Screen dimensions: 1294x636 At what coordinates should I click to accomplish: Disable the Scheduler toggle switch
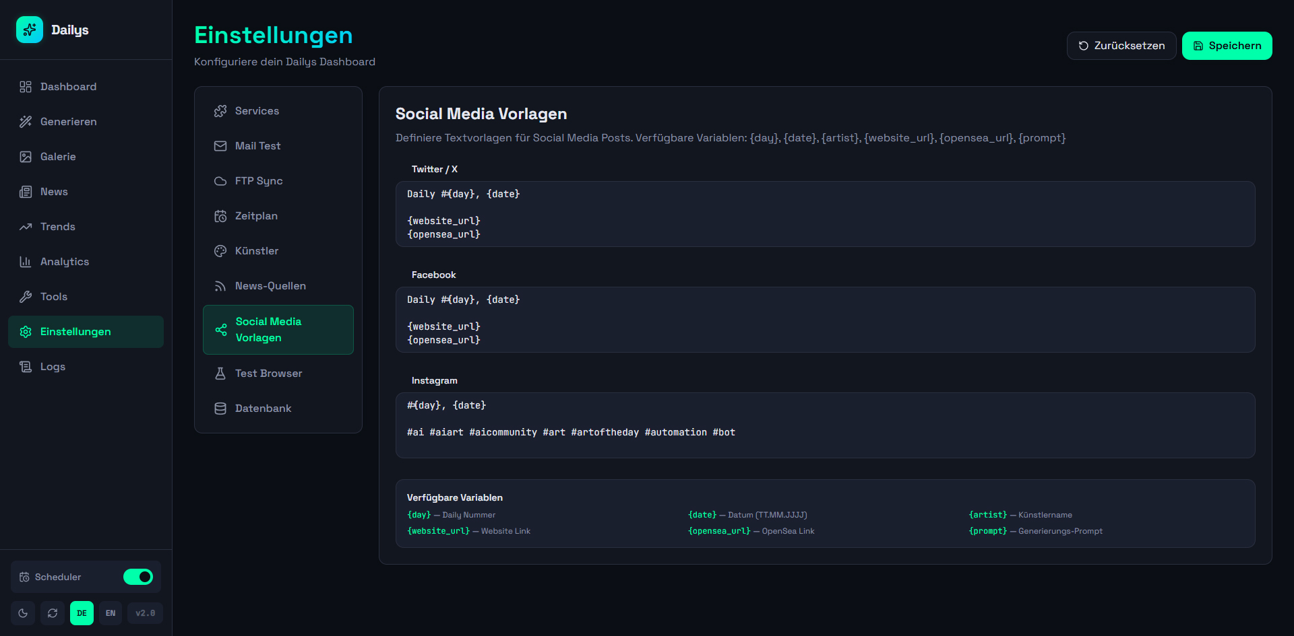[138, 577]
